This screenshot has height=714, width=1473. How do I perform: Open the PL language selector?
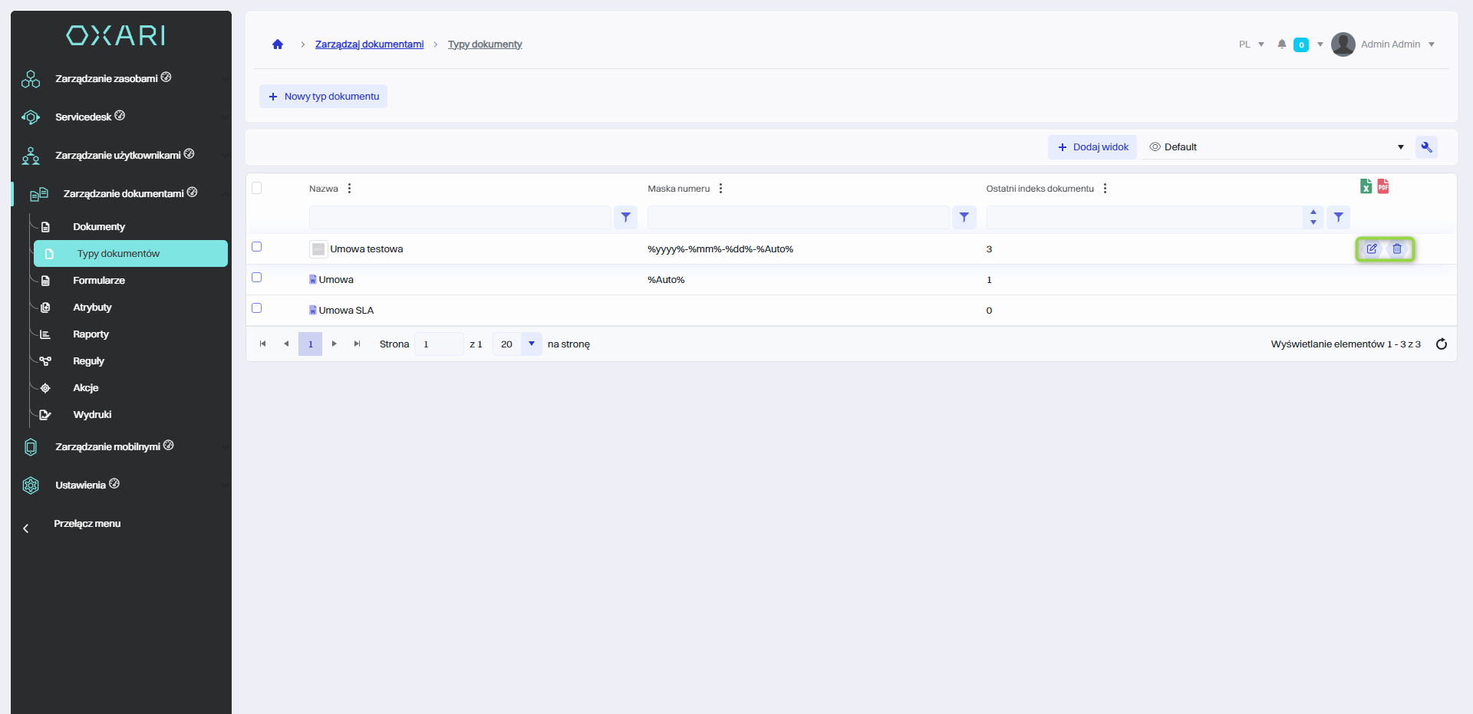point(1251,44)
